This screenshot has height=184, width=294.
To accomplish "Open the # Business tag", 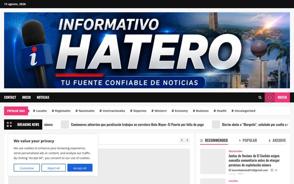I will [200, 111].
